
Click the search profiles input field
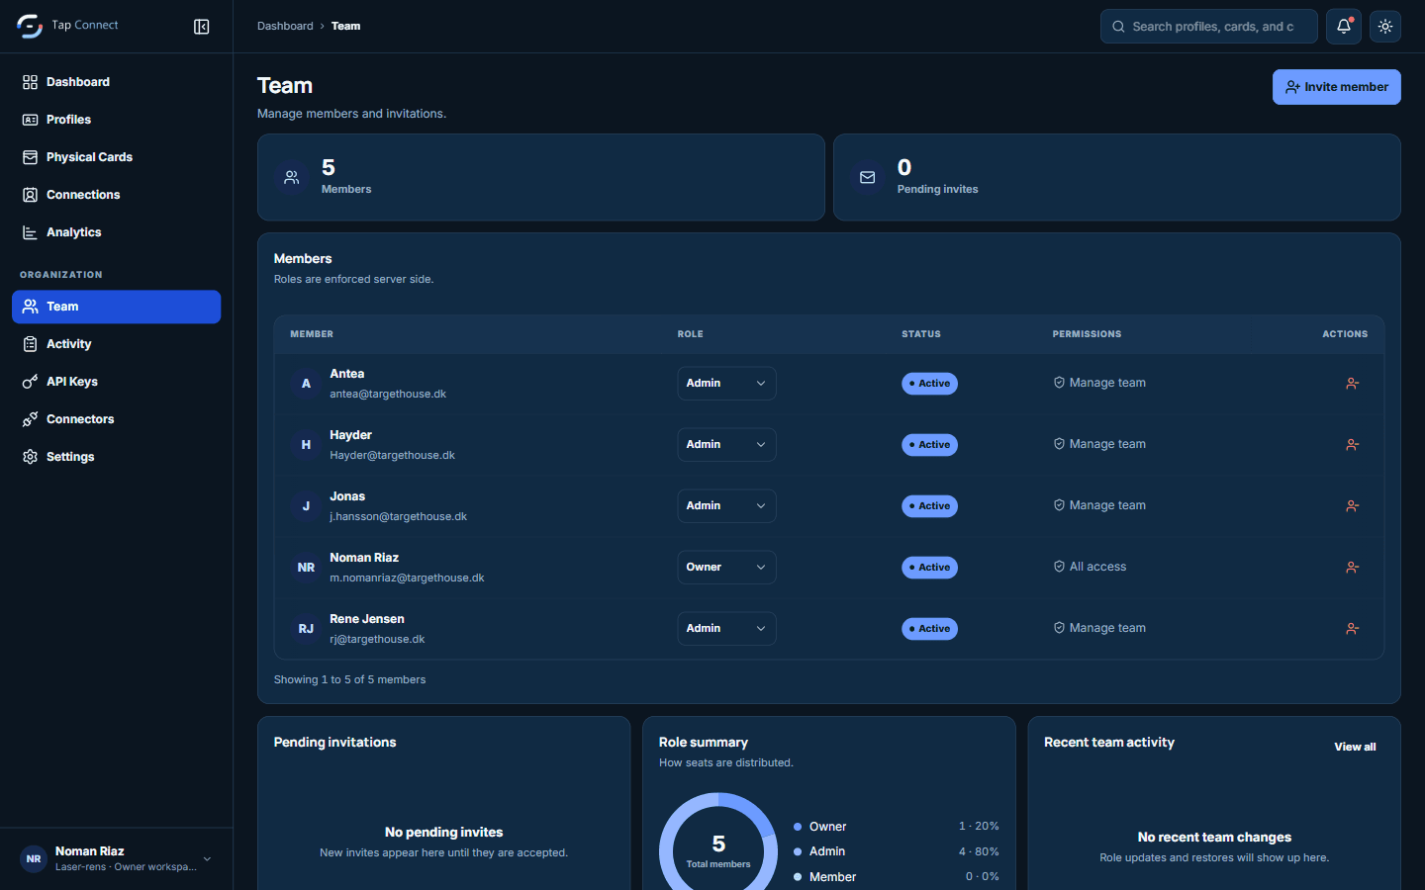(x=1208, y=27)
